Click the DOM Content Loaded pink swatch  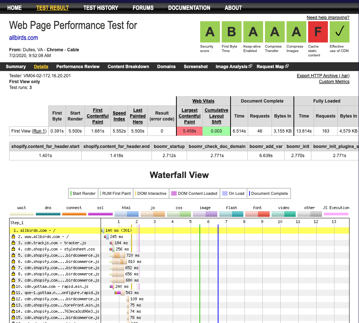(x=174, y=193)
